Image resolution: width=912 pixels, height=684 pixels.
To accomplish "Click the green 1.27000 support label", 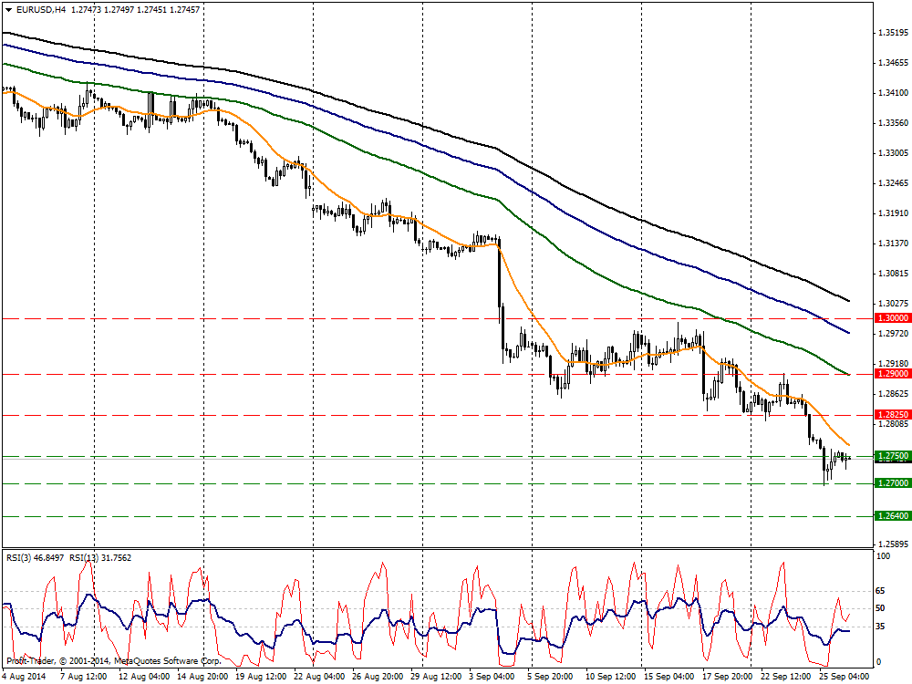I will click(890, 482).
